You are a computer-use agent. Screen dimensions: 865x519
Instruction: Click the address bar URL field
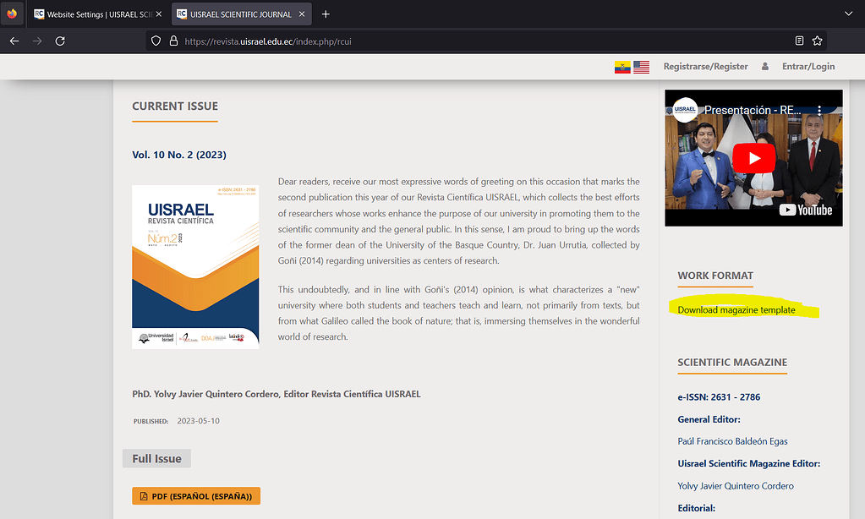coord(380,41)
